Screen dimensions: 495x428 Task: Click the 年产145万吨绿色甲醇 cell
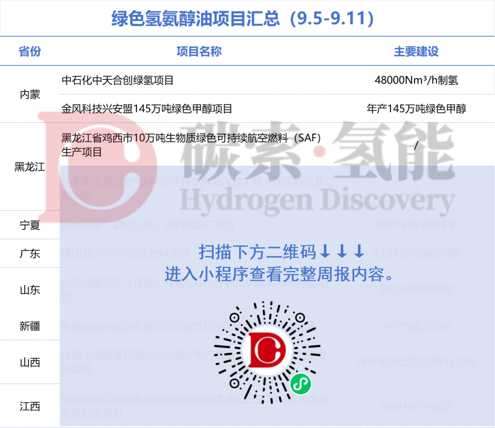click(x=416, y=109)
